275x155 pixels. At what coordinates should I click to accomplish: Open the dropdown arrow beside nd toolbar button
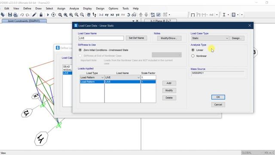click(217, 15)
